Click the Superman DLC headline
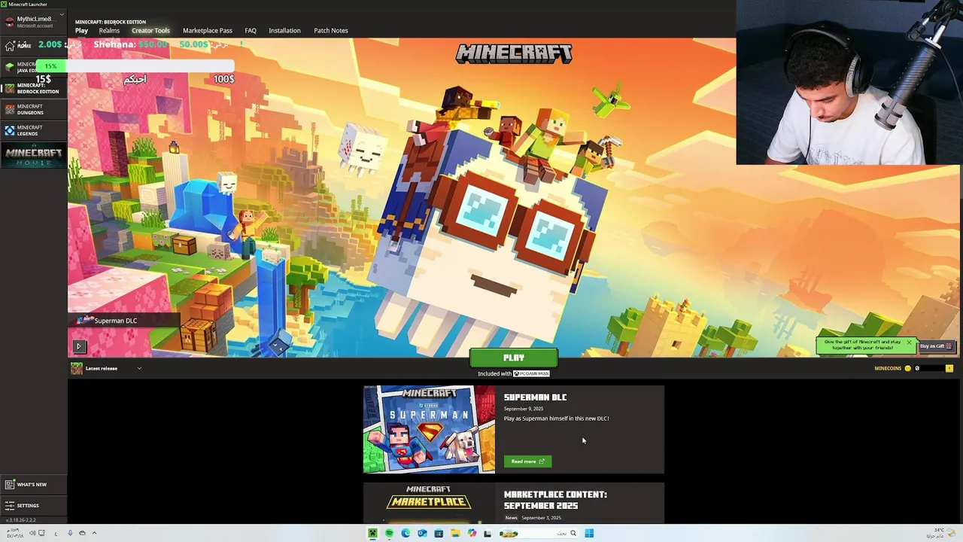 (535, 397)
